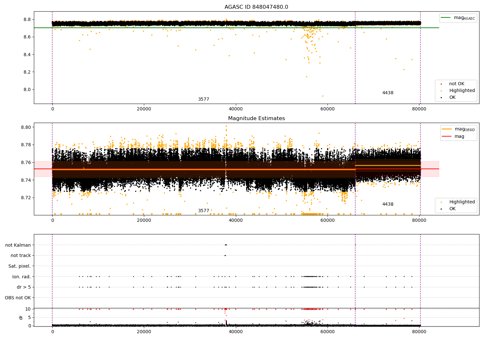Click the 60000 x-tick under the bottom plot
This screenshot has width=484, height=339.
328,332
